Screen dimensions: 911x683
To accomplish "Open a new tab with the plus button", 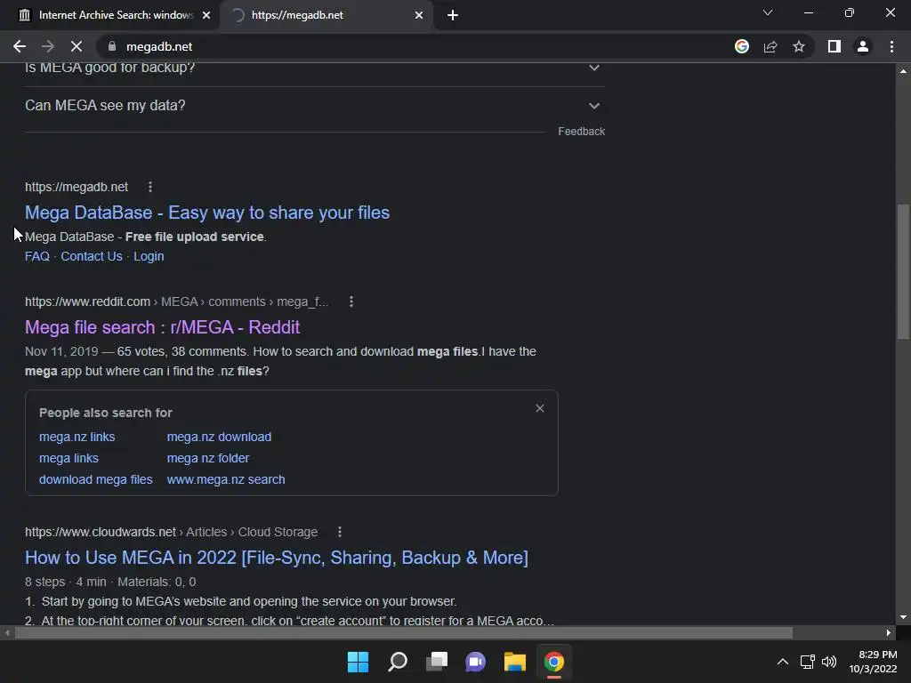I will [453, 15].
